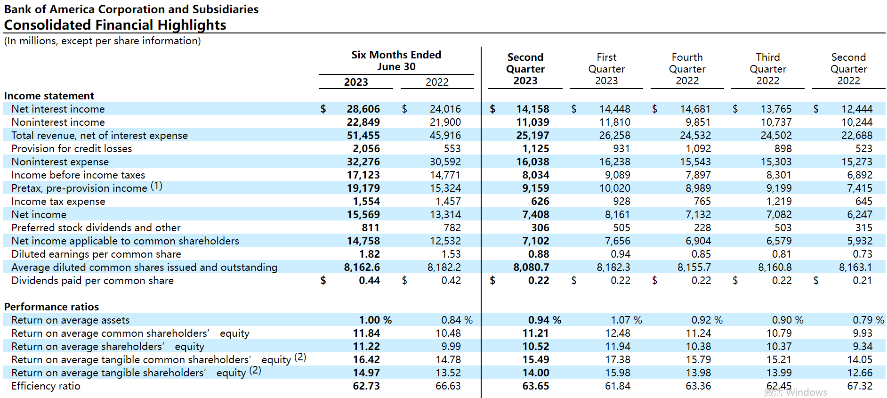Click the 'Performance ratios' section heading
Image resolution: width=887 pixels, height=398 pixels.
[x=52, y=307]
